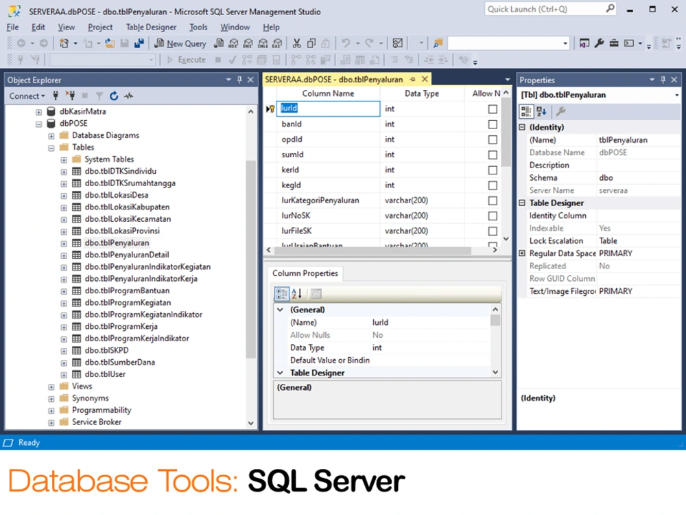Screen dimensions: 686x515
Task: Collapse the Tables folder node
Action: (51, 148)
